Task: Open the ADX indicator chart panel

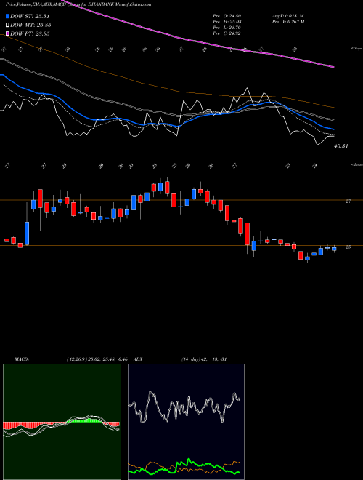Action: point(186,422)
